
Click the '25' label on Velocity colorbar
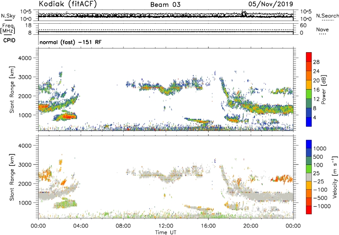click(316, 173)
